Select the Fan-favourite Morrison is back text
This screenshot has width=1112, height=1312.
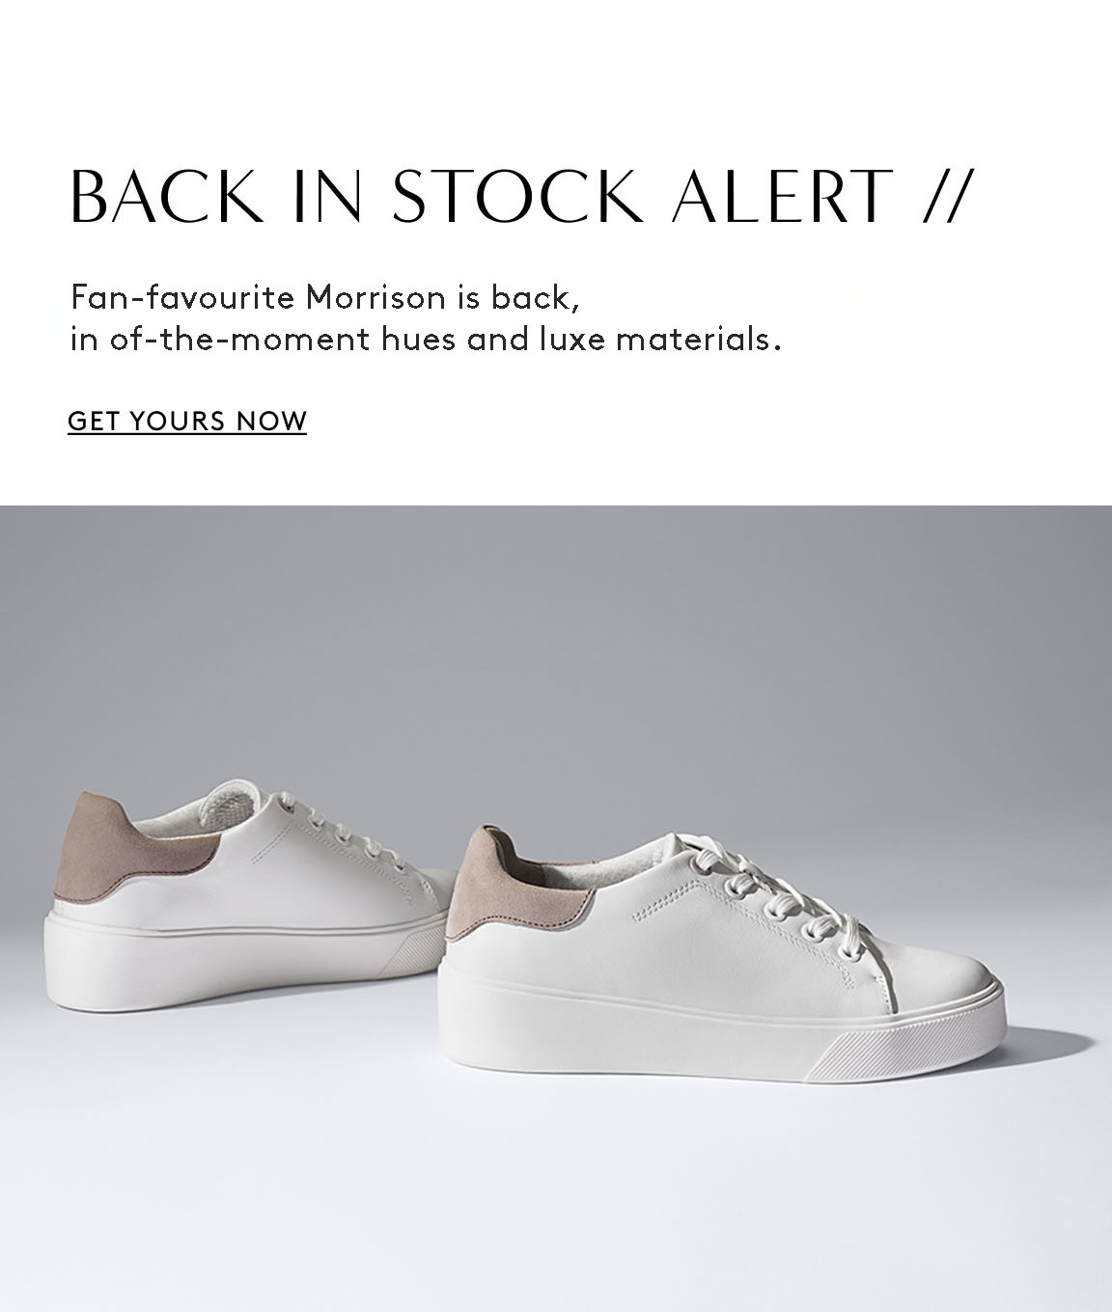(324, 297)
